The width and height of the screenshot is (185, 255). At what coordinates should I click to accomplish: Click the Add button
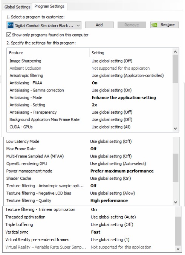[x=99, y=25]
